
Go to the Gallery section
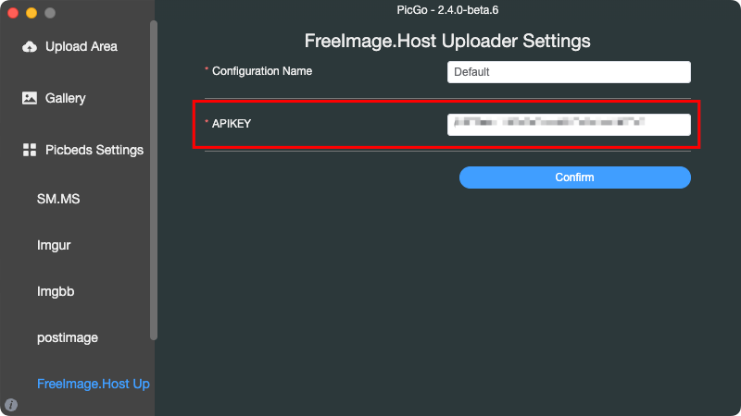(x=65, y=98)
